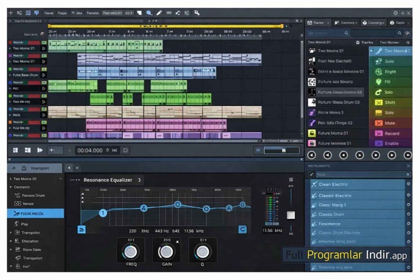Select the Pencil tool in the top toolbar
The width and height of the screenshot is (420, 280).
tap(159, 12)
